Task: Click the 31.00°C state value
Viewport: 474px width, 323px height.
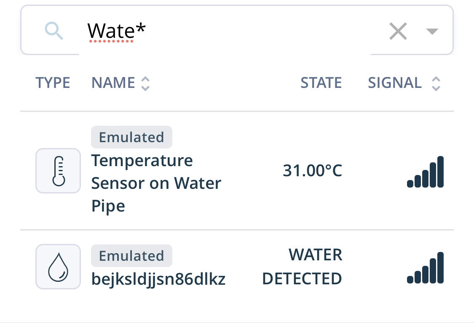Action: [312, 171]
